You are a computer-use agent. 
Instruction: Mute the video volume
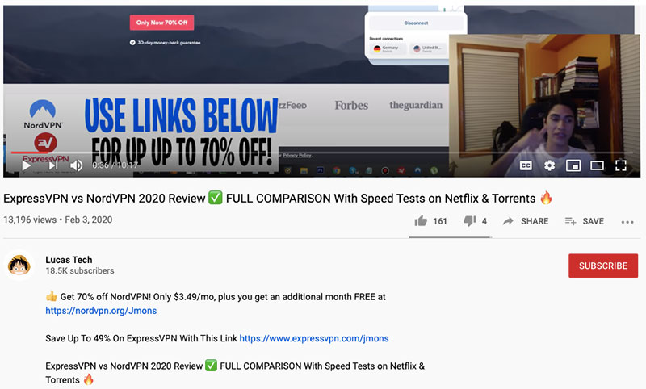click(76, 165)
